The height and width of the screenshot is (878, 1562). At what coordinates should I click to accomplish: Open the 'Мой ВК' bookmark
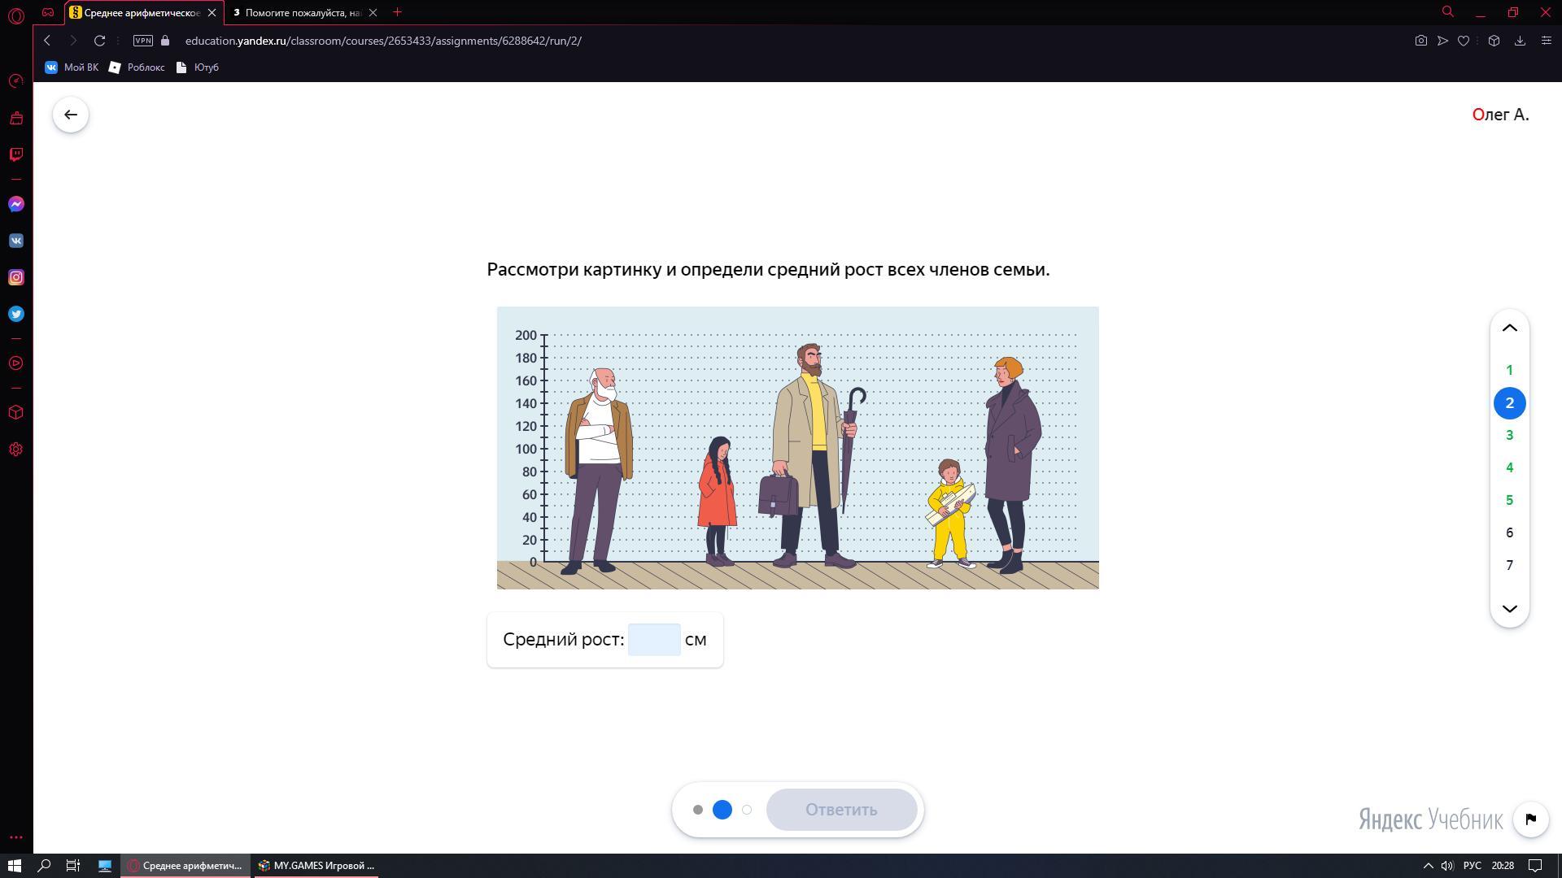(72, 67)
